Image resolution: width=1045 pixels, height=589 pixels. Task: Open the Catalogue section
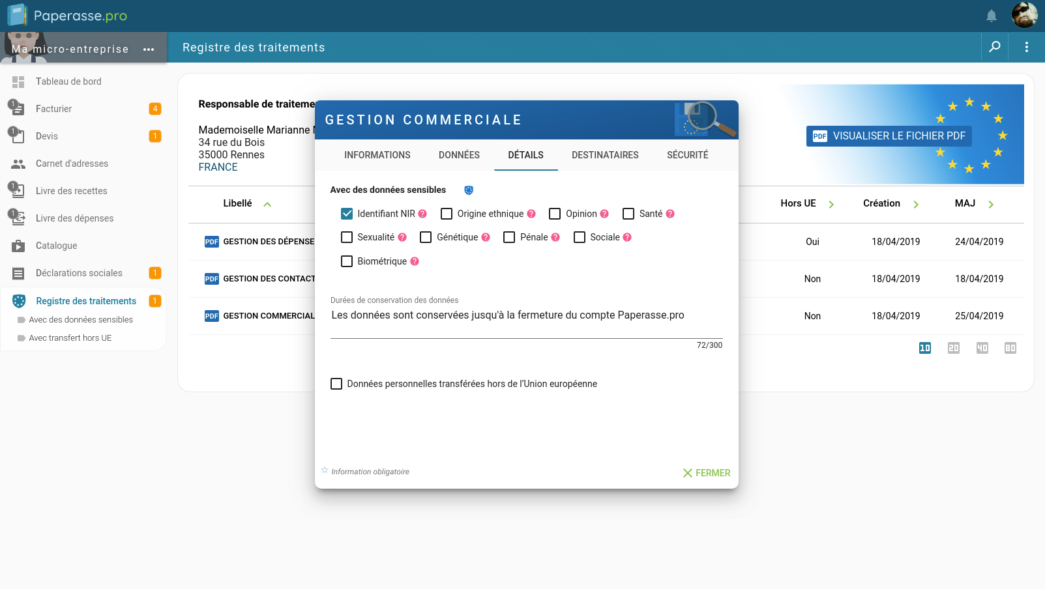(56, 246)
